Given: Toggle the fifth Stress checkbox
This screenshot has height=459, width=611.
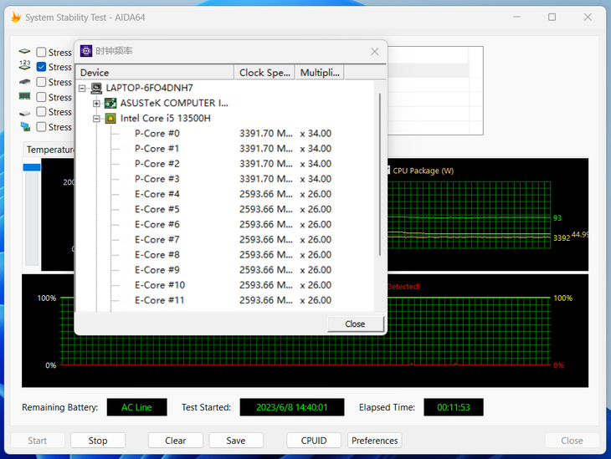Looking at the screenshot, I should [x=41, y=112].
